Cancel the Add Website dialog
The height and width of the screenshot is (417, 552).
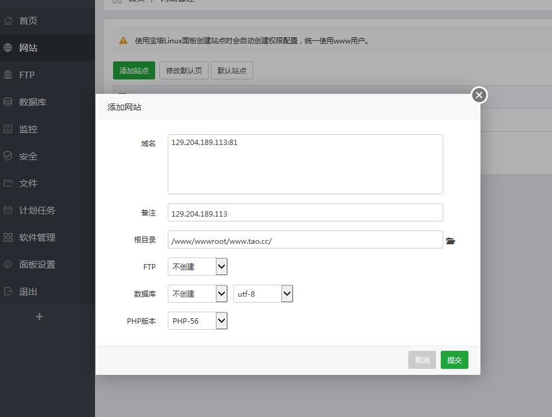422,360
